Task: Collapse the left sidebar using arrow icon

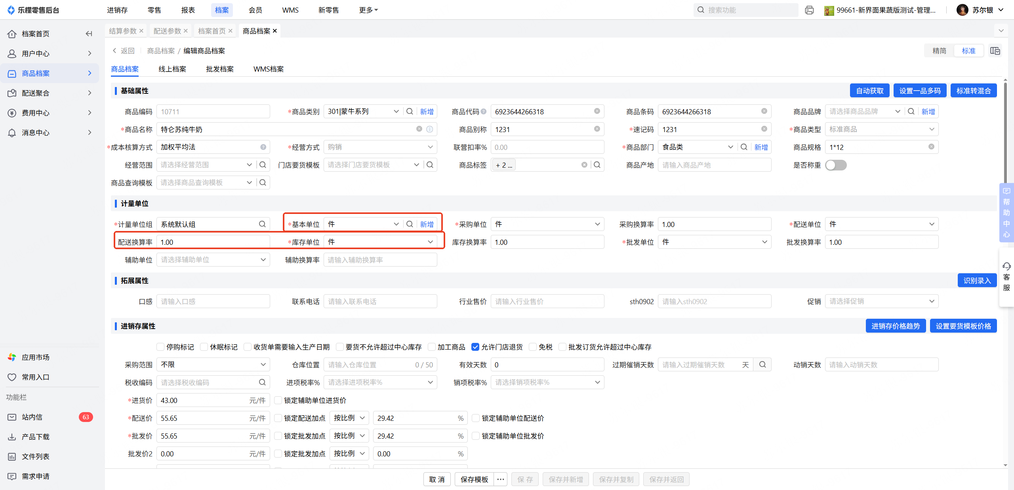Action: [x=89, y=34]
